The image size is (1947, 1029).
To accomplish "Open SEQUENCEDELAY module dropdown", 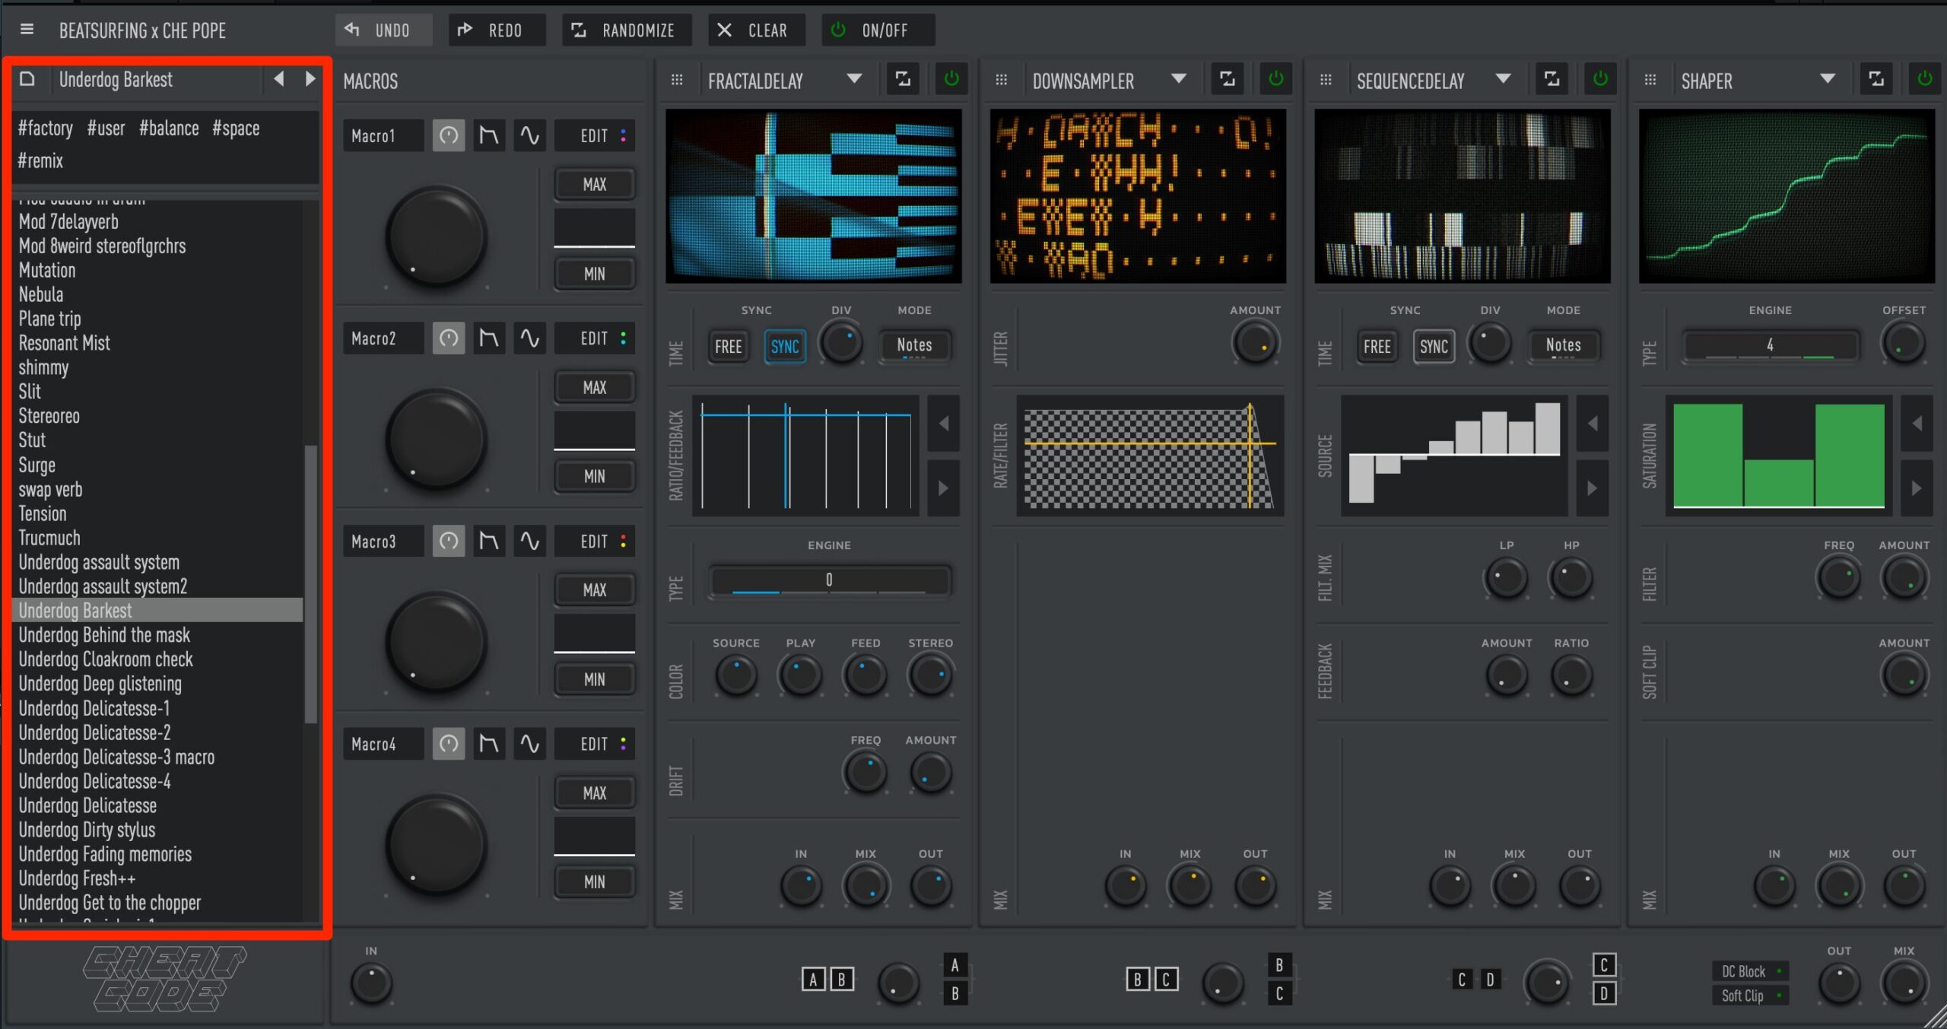I will [x=1504, y=79].
